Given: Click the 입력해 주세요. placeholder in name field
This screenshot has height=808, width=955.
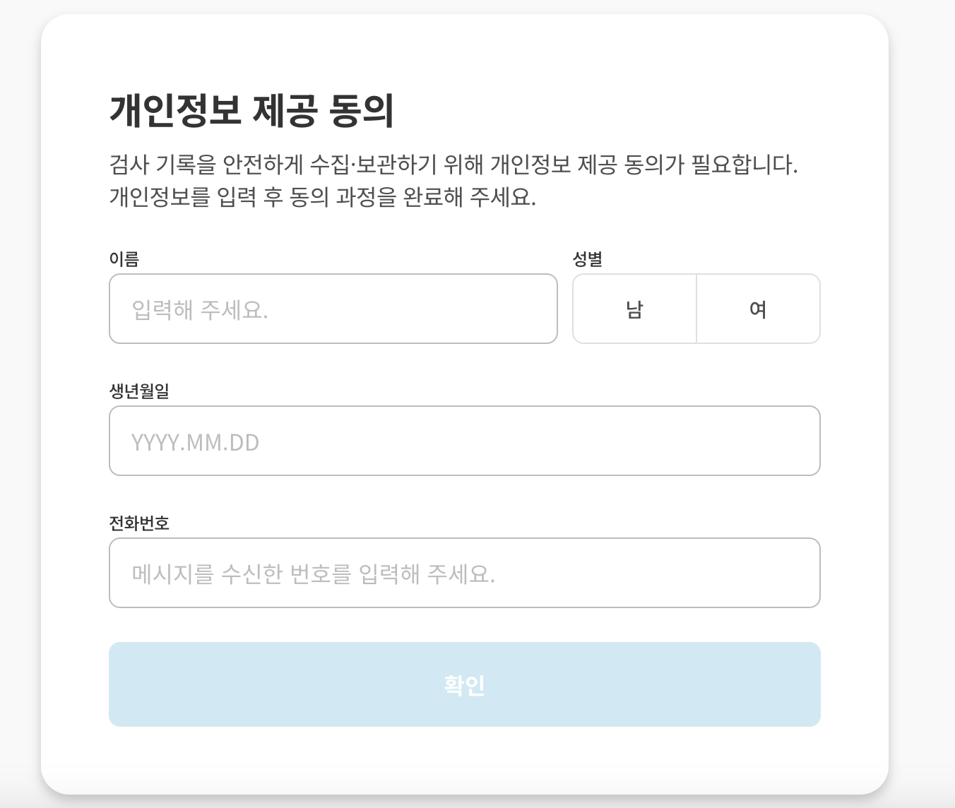Looking at the screenshot, I should pos(200,309).
